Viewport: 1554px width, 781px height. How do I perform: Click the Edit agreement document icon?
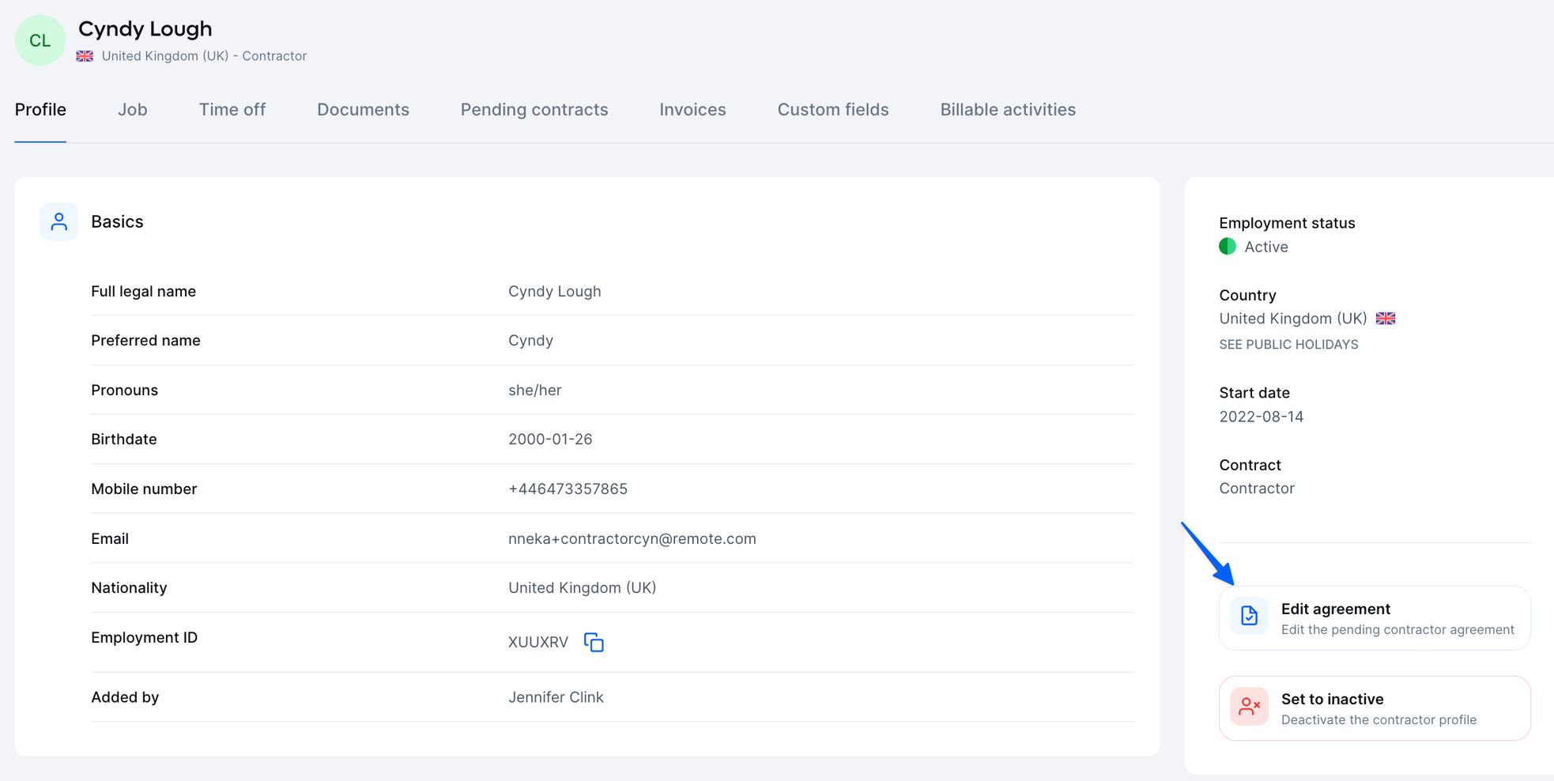click(1249, 617)
